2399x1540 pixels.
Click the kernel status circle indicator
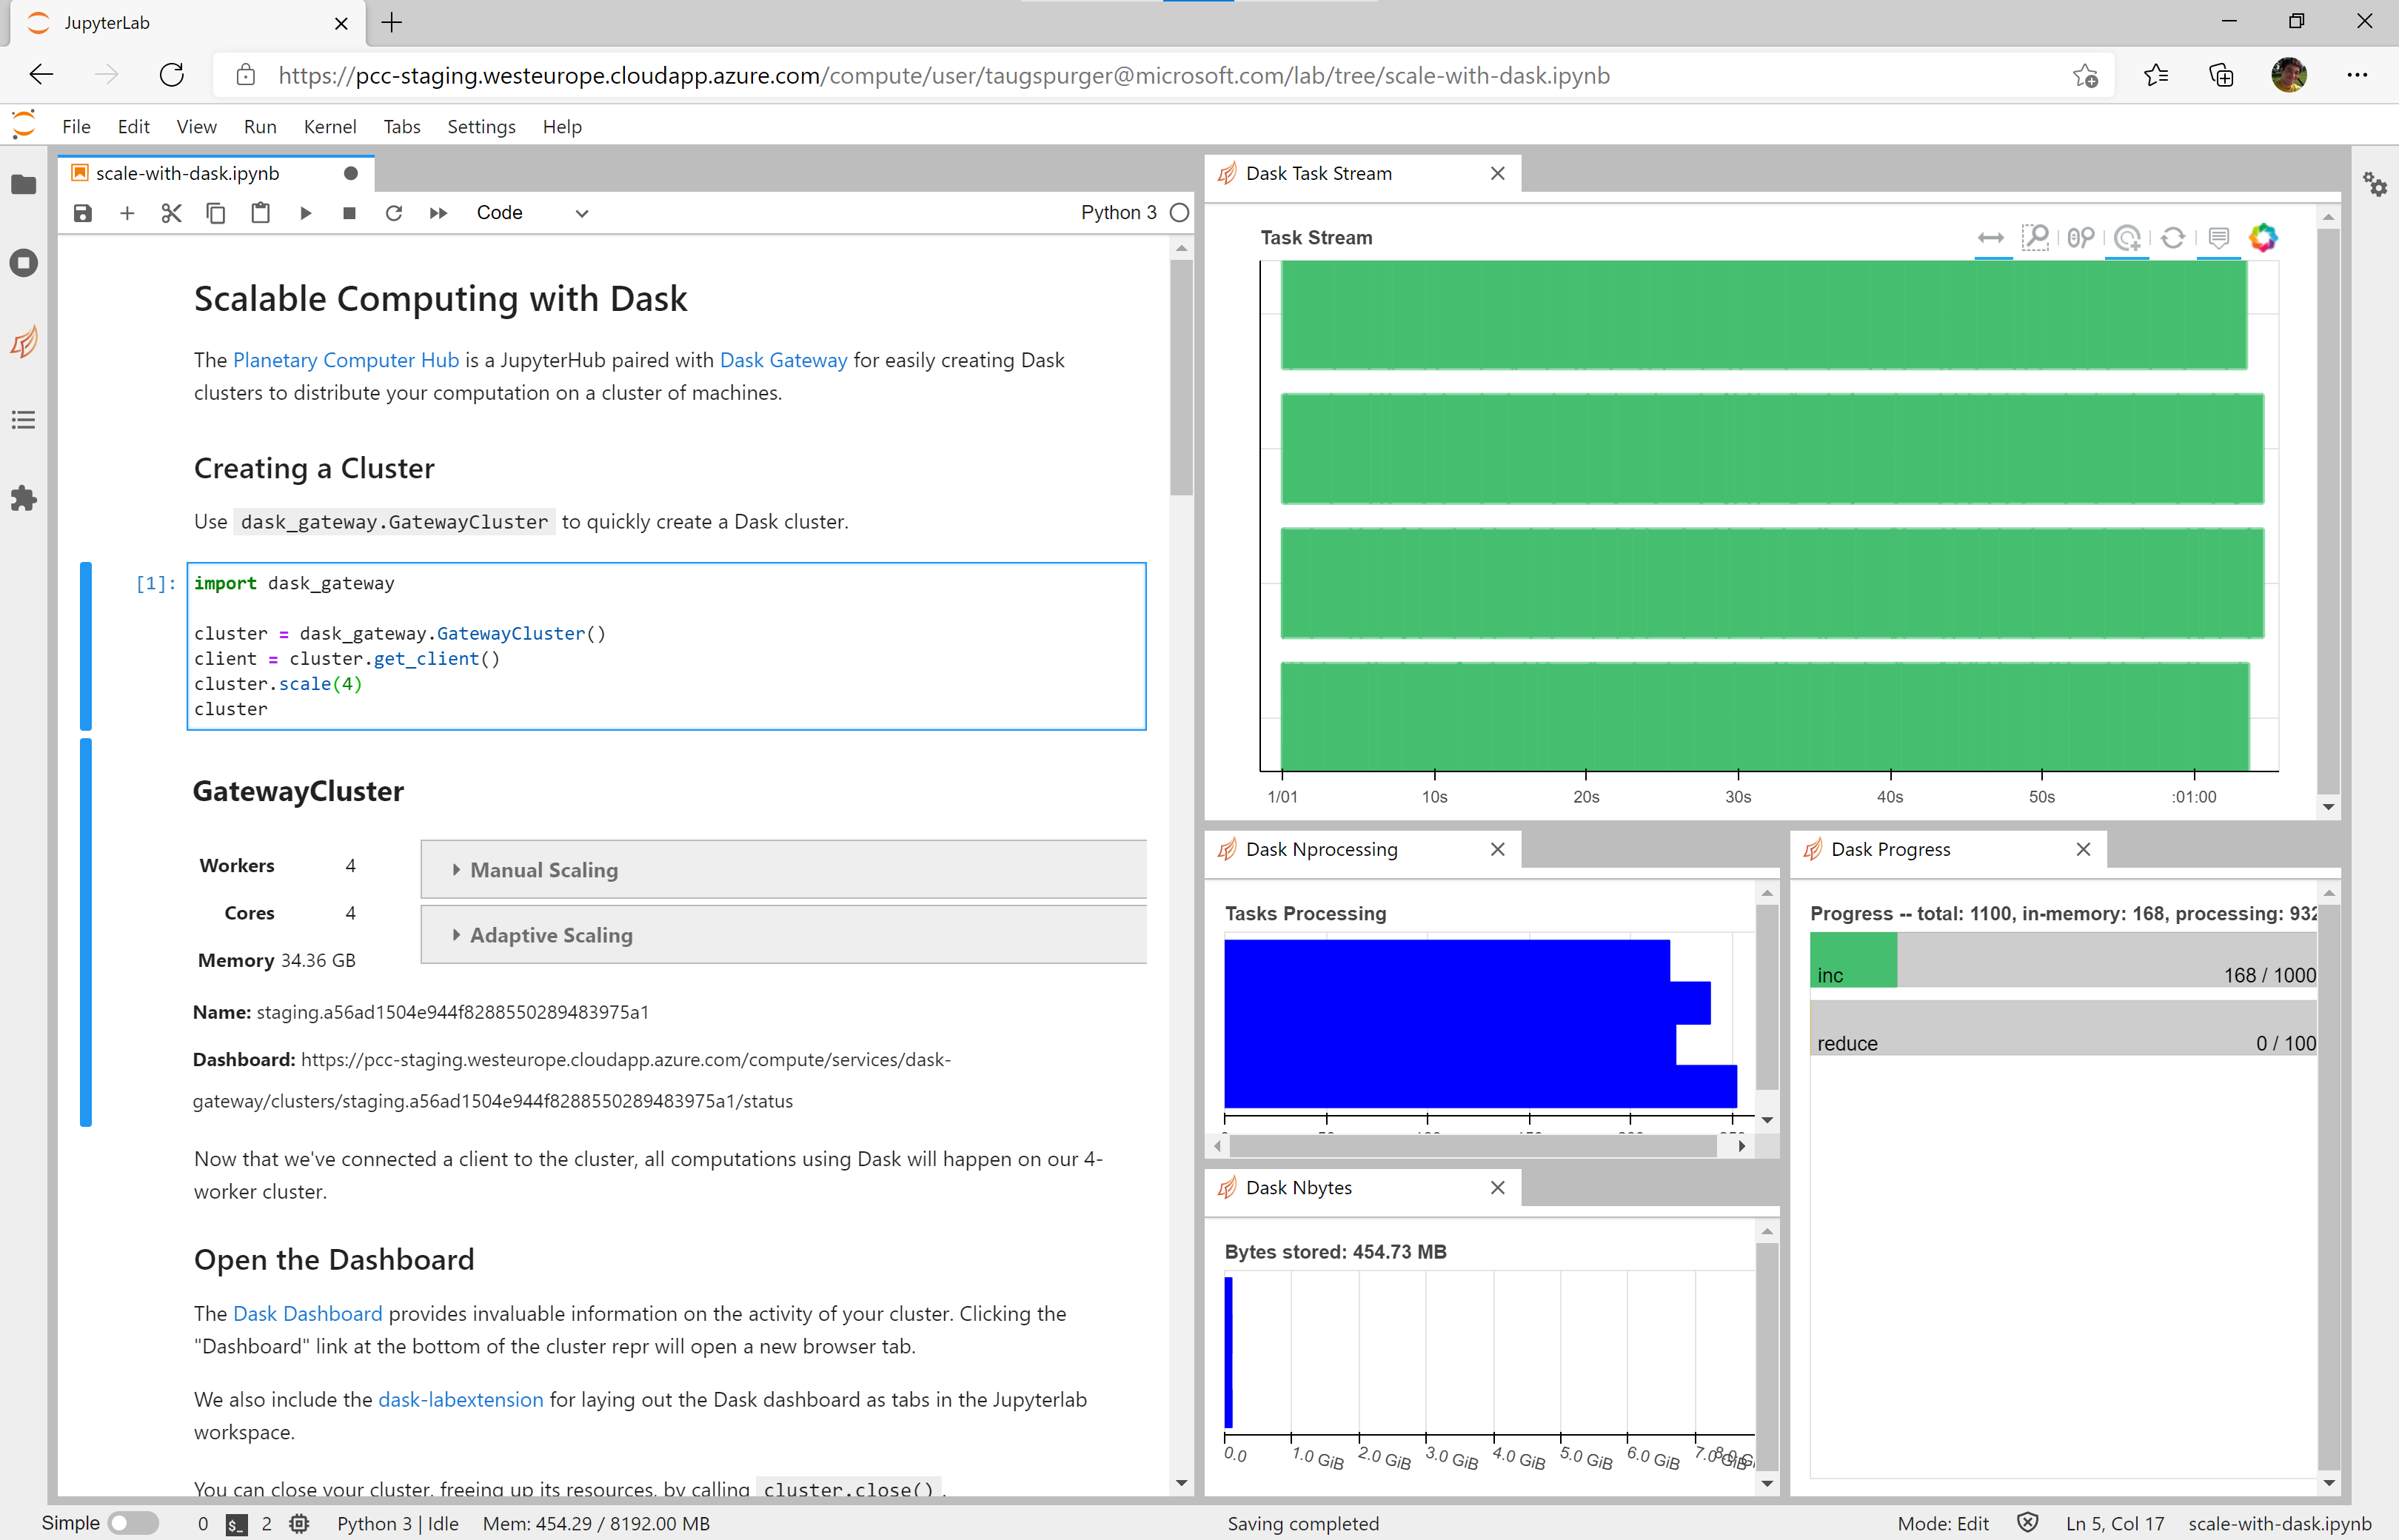coord(1180,213)
